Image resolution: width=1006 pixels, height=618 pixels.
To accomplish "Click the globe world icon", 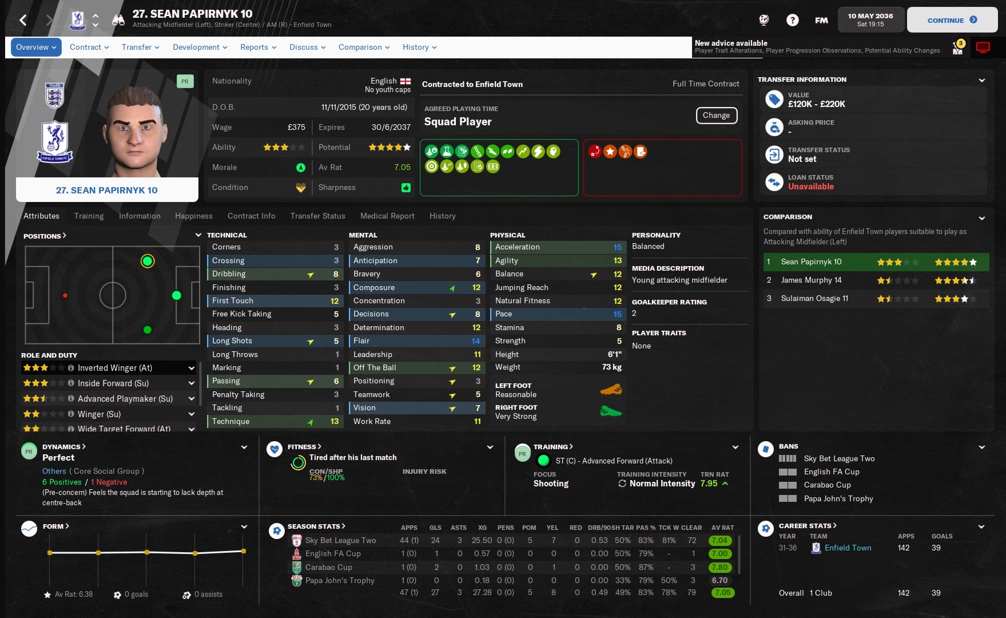I will pos(764,20).
